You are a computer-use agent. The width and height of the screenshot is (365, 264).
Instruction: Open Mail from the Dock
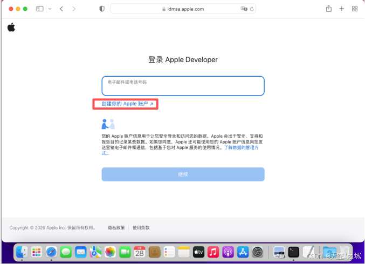81,252
